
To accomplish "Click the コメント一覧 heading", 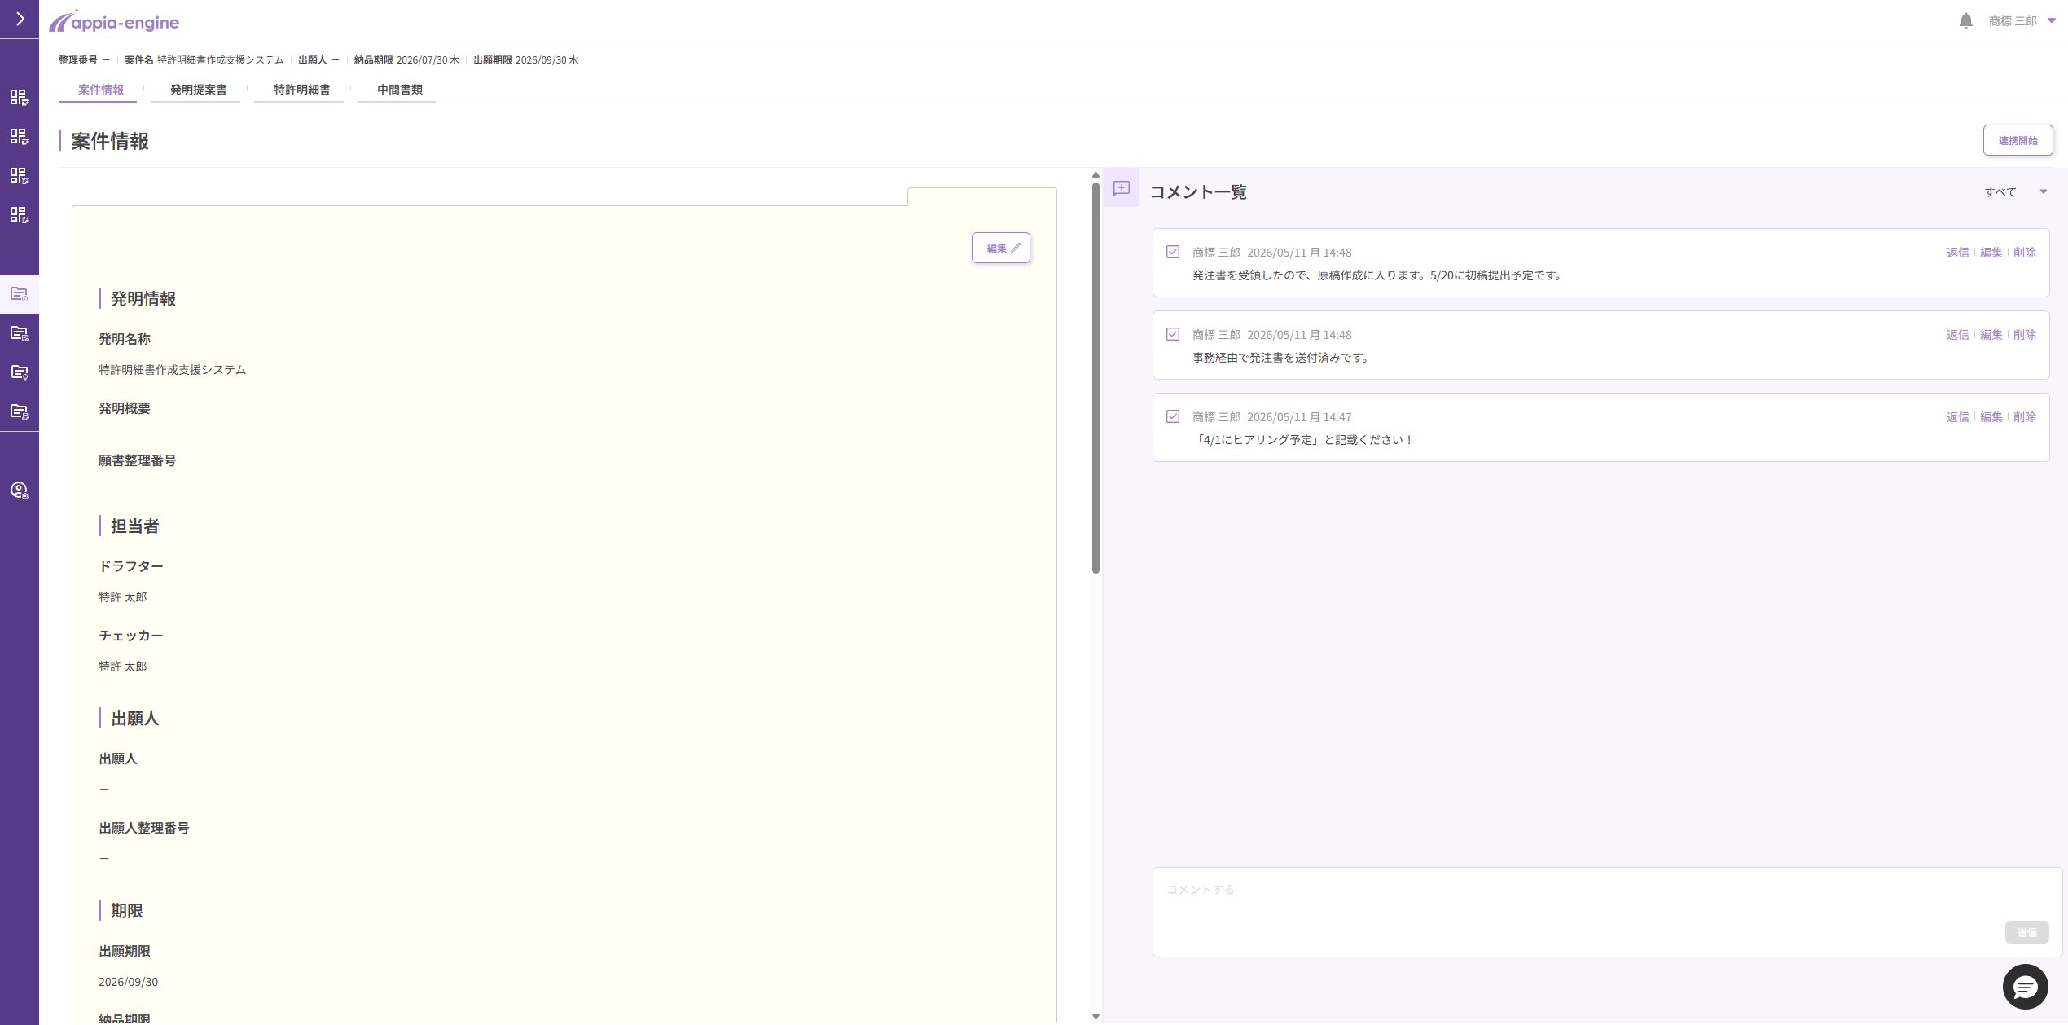I will pos(1198,192).
